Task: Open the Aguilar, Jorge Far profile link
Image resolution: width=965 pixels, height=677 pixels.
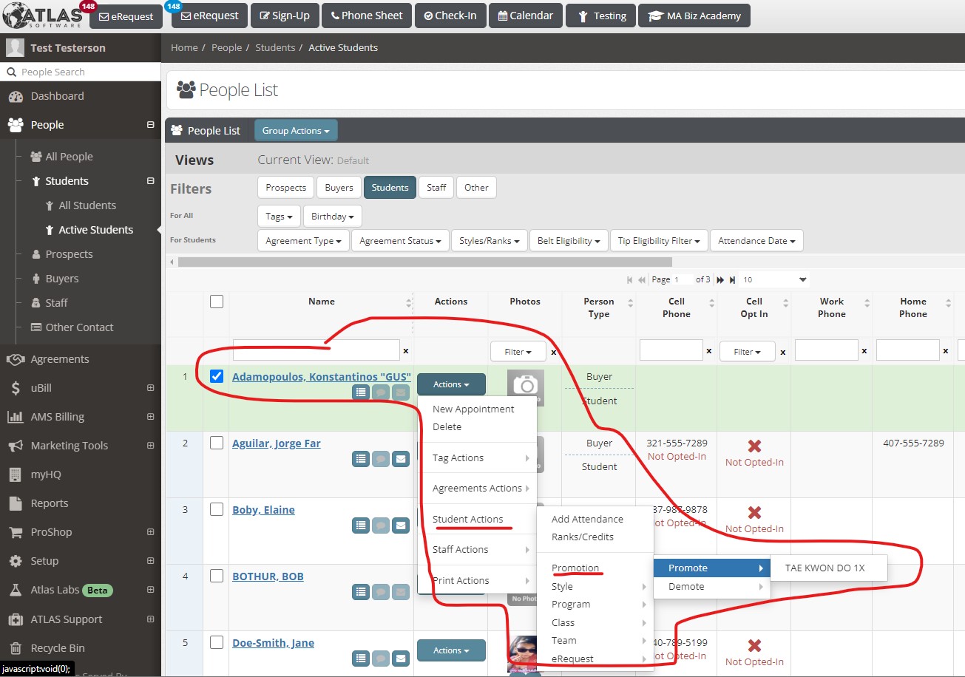Action: click(276, 443)
